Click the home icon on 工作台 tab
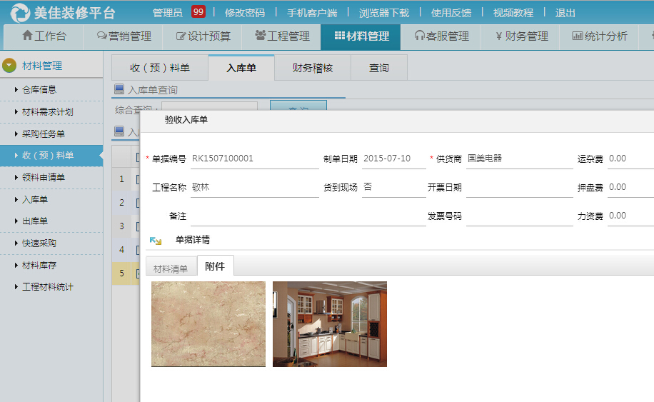 coord(28,36)
